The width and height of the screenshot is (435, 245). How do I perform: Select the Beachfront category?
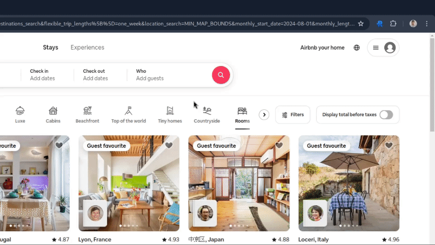click(x=88, y=115)
